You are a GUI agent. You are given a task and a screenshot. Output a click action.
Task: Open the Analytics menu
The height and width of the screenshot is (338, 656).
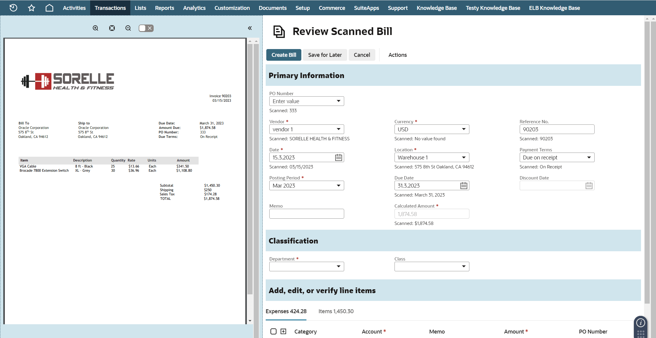tap(194, 8)
